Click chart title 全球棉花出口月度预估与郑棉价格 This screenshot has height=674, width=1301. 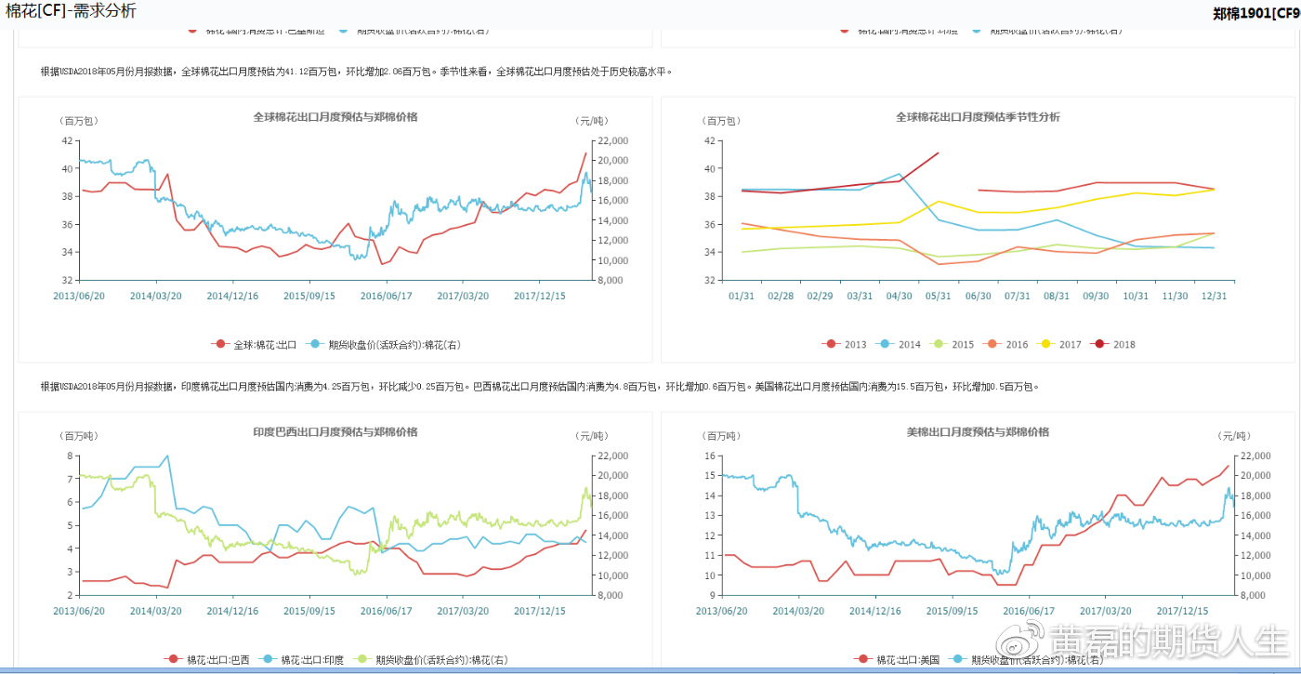tap(335, 117)
